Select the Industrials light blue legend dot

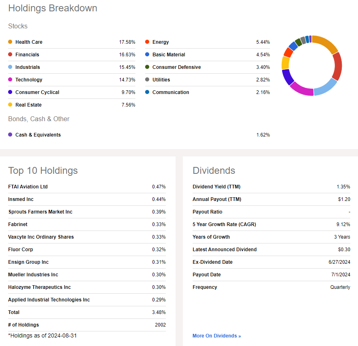(x=10, y=67)
